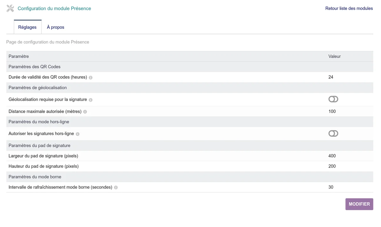381x227 pixels.
Task: Select the distance maximale value 100
Action: point(332,111)
